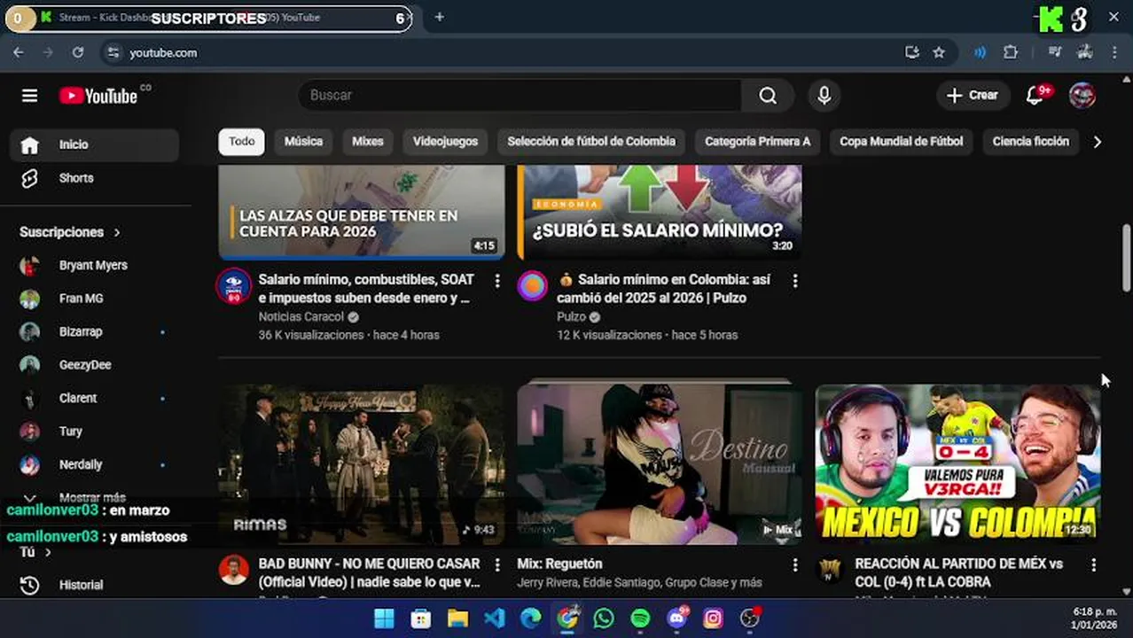
Task: Select the Música filter chip
Action: tap(303, 141)
